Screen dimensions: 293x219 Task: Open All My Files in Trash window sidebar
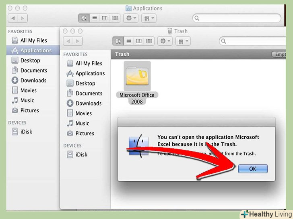pos(85,63)
